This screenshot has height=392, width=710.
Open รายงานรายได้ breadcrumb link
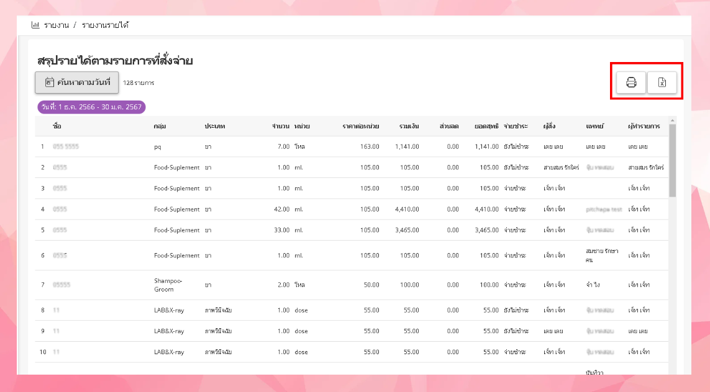pyautogui.click(x=105, y=25)
